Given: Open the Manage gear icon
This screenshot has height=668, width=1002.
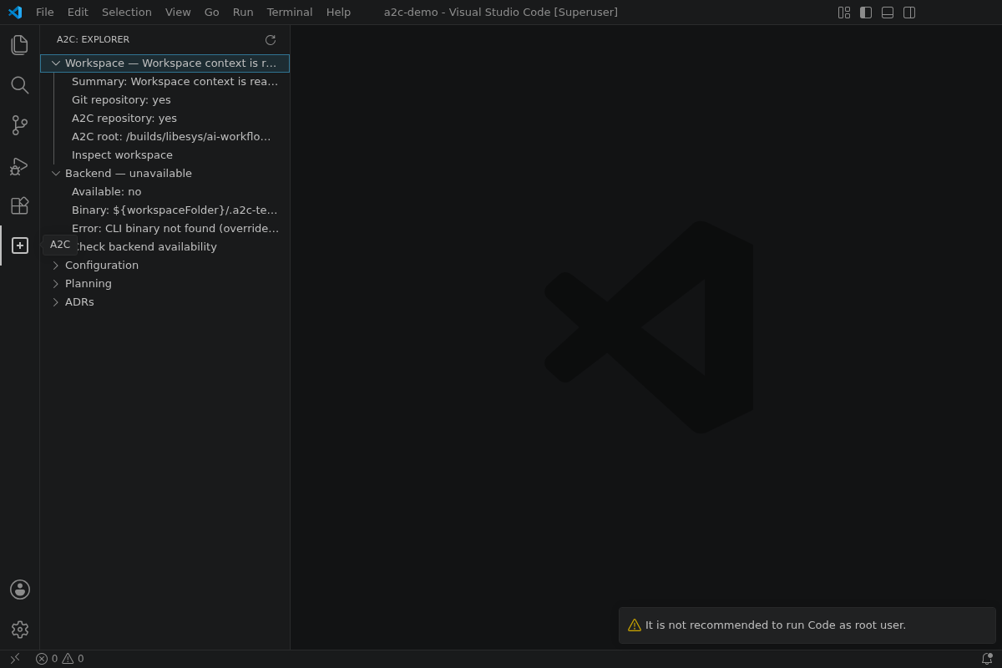Looking at the screenshot, I should point(20,630).
